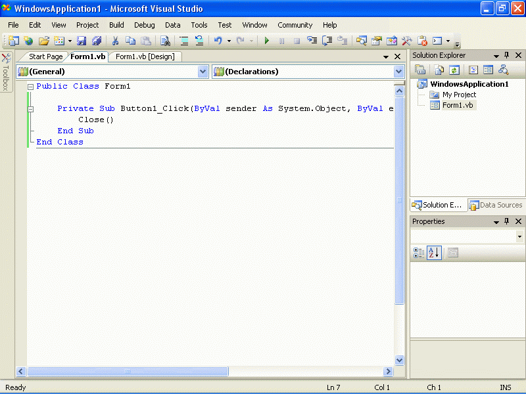This screenshot has height=394, width=526.
Task: Toggle auto-hide pin on Properties panel
Action: point(506,221)
